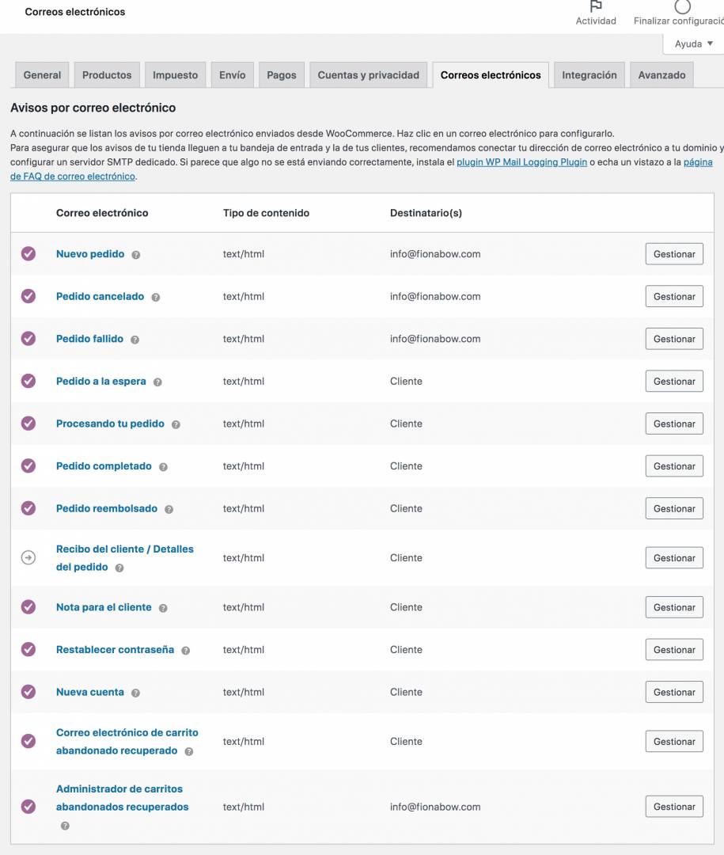724x855 pixels.
Task: Click Gestionar for carrito abandonado recuperado
Action: click(674, 742)
